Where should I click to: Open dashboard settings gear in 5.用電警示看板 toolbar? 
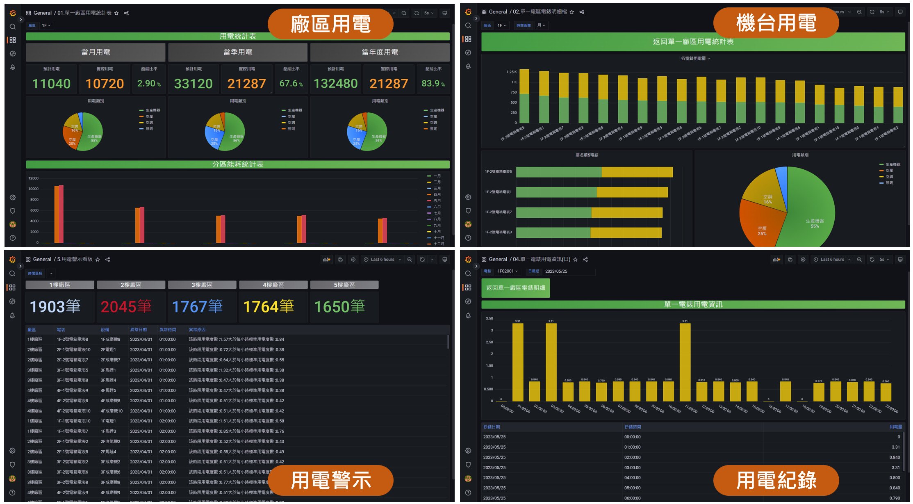(x=353, y=260)
